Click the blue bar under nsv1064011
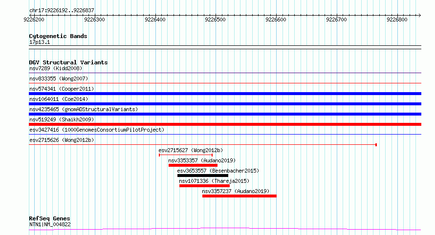 225,104
